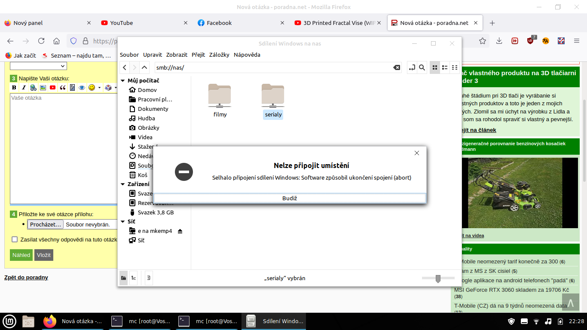Open file search in the file manager
Image resolution: width=587 pixels, height=330 pixels.
pyautogui.click(x=422, y=67)
